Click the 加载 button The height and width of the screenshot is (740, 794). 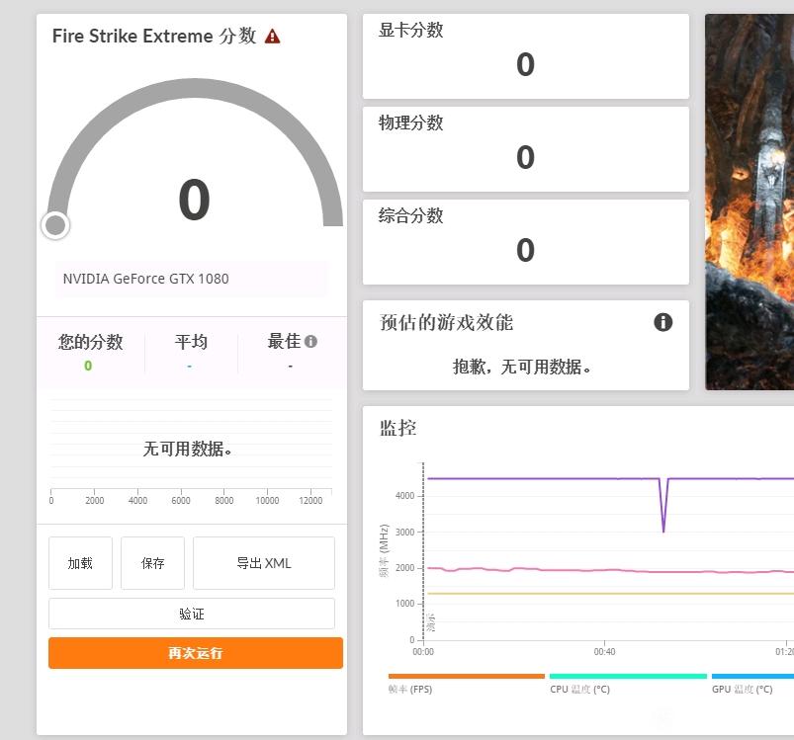pos(80,563)
